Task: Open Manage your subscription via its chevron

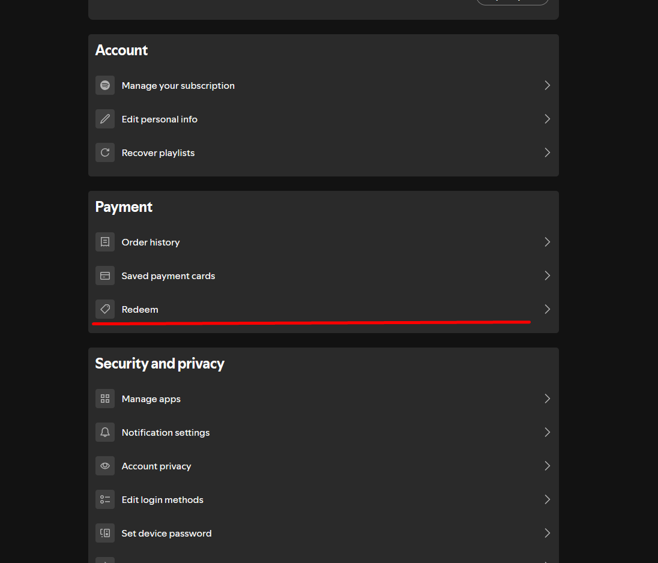Action: [x=547, y=85]
